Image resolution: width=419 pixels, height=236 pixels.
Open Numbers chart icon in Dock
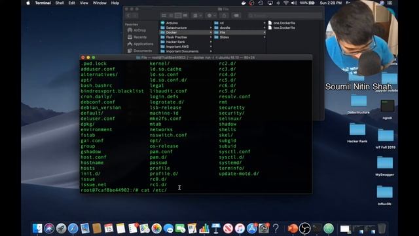tap(204, 229)
